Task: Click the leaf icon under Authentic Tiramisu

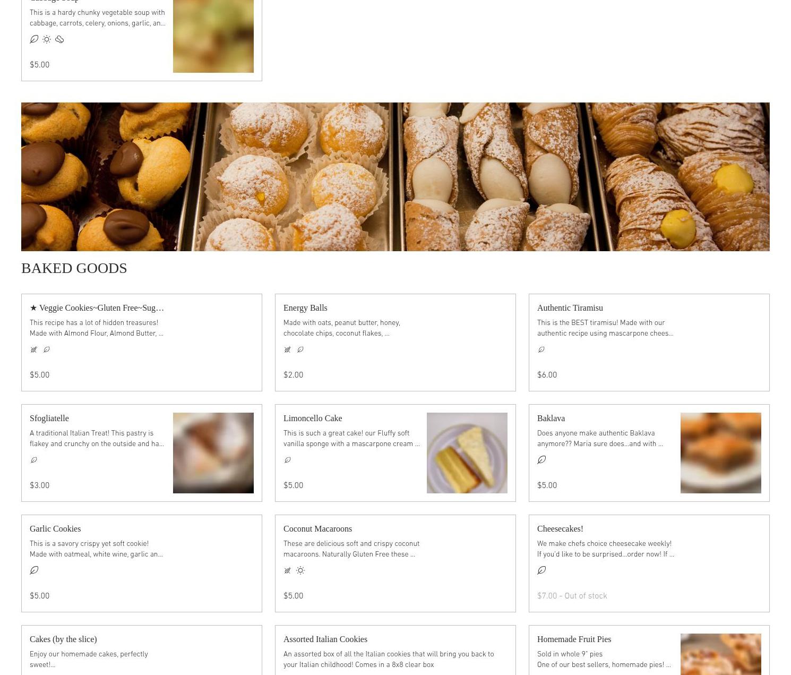Action: coord(541,349)
